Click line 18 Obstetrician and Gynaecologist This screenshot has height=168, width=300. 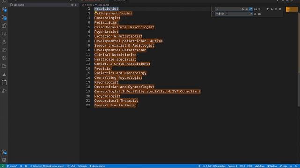pyautogui.click(x=124, y=87)
